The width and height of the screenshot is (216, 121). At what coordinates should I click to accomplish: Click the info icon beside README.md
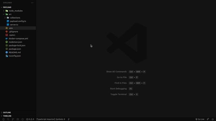[x=7, y=52]
